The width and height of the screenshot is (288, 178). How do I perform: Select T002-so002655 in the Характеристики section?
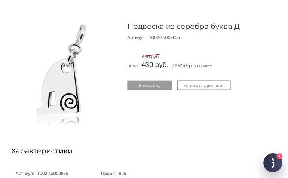[x=52, y=174]
